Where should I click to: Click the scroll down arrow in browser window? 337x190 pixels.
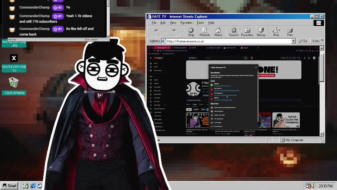(x=322, y=134)
